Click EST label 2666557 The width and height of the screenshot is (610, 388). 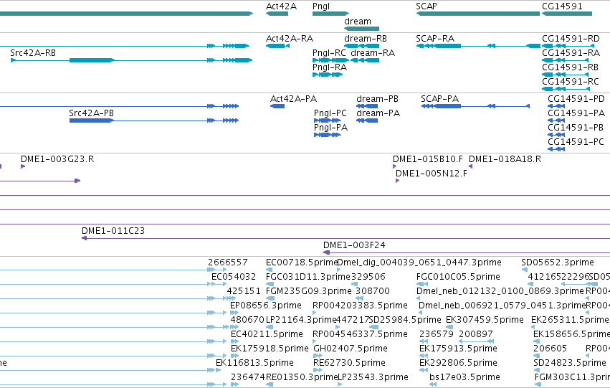227,262
